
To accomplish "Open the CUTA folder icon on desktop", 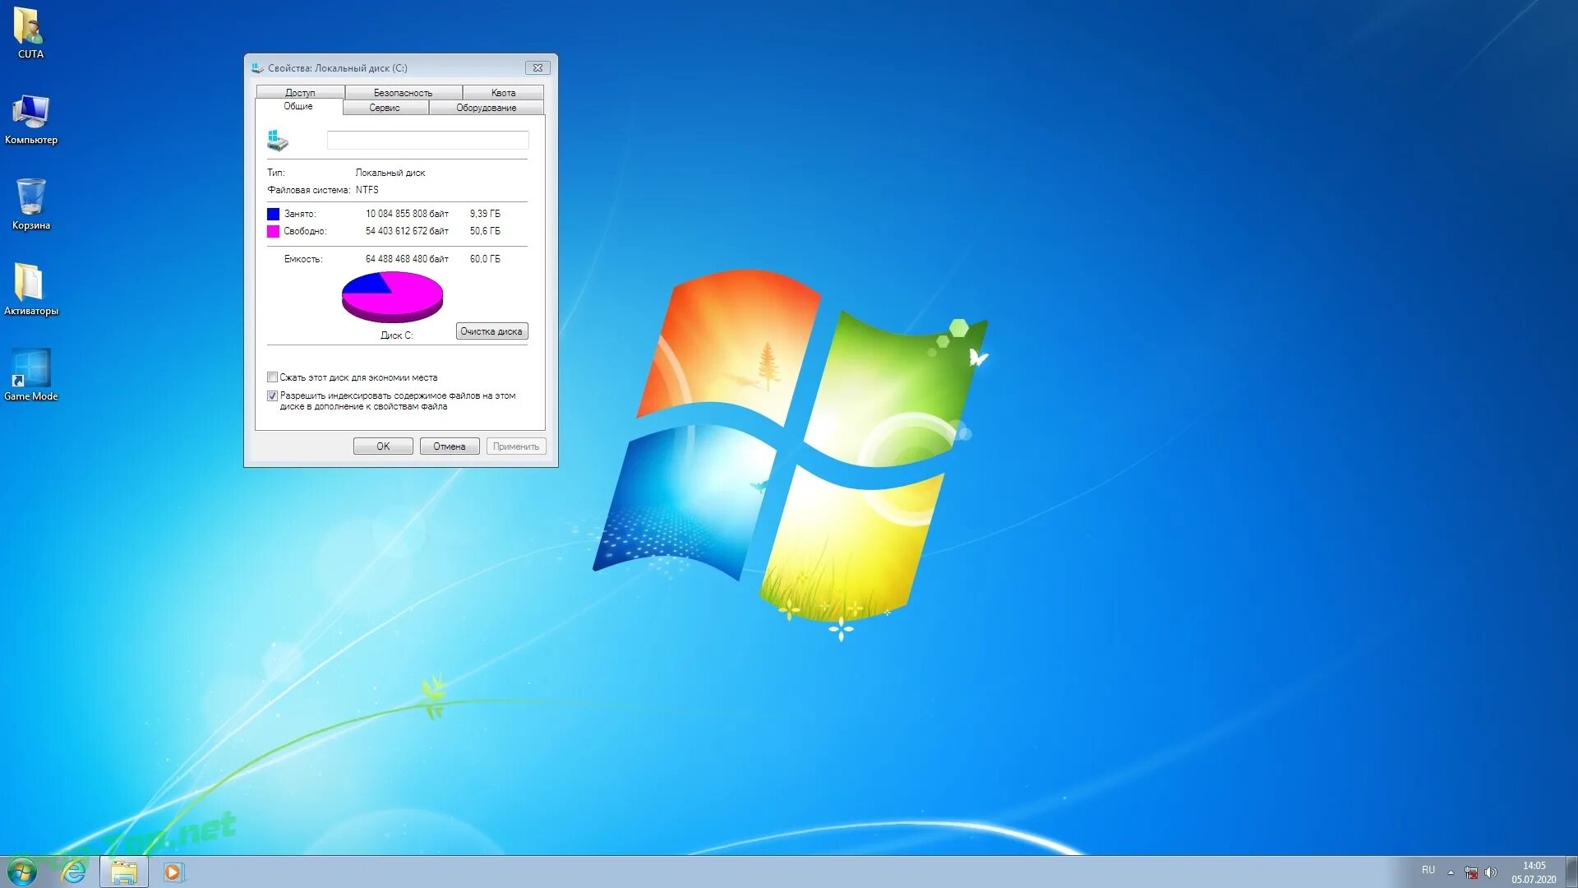I will click(30, 33).
